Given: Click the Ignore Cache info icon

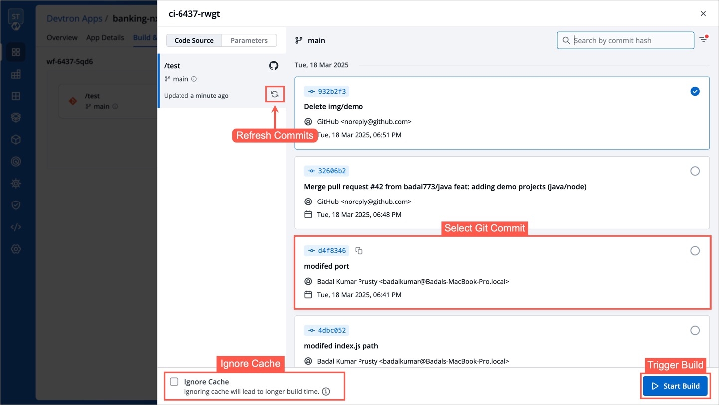Looking at the screenshot, I should coord(326,392).
